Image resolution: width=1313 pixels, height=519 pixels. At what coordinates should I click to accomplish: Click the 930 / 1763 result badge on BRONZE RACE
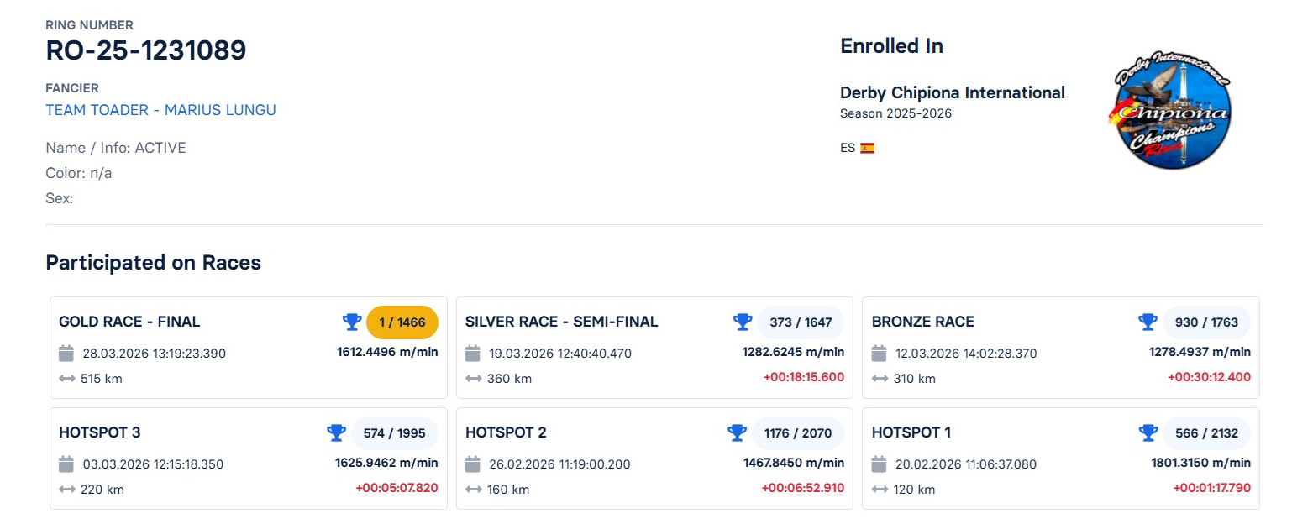pos(1206,322)
